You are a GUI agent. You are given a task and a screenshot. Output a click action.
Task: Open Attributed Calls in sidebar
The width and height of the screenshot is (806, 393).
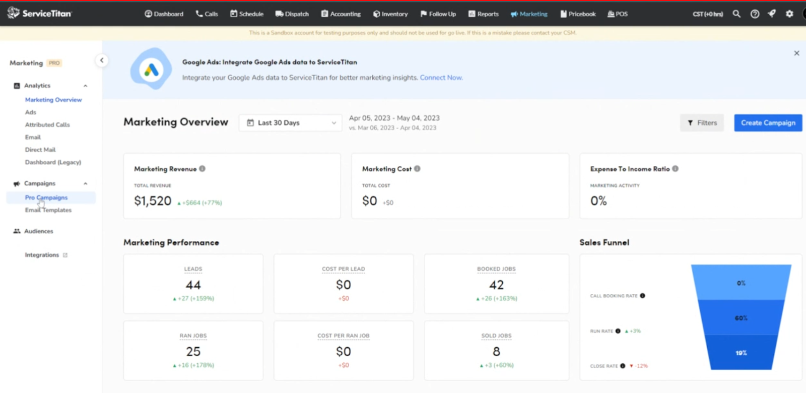click(x=47, y=124)
